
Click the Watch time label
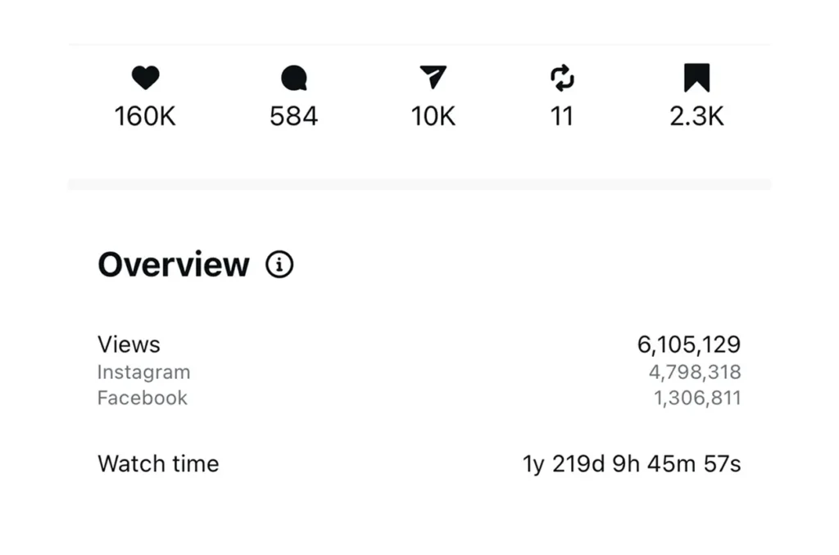tap(158, 464)
